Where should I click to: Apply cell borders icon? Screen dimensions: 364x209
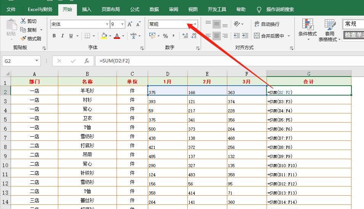click(x=87, y=36)
